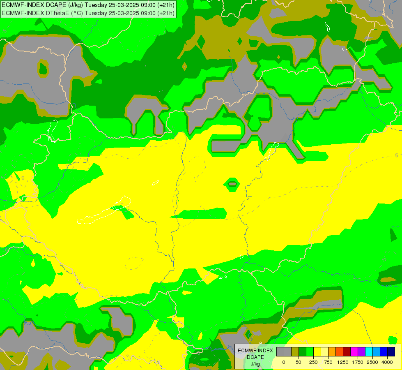Screen dimensions: 402x370
Task: Click the legend scale value '250'
Action: coord(313,362)
